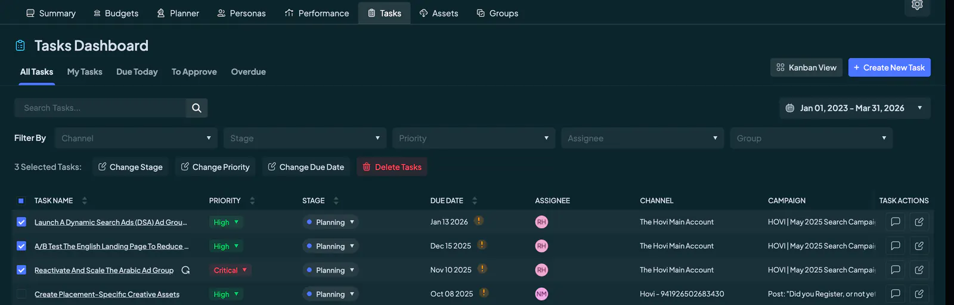The width and height of the screenshot is (954, 305).
Task: Click the overdue warning icon beside Dec 15 2025
Action: pos(482,244)
